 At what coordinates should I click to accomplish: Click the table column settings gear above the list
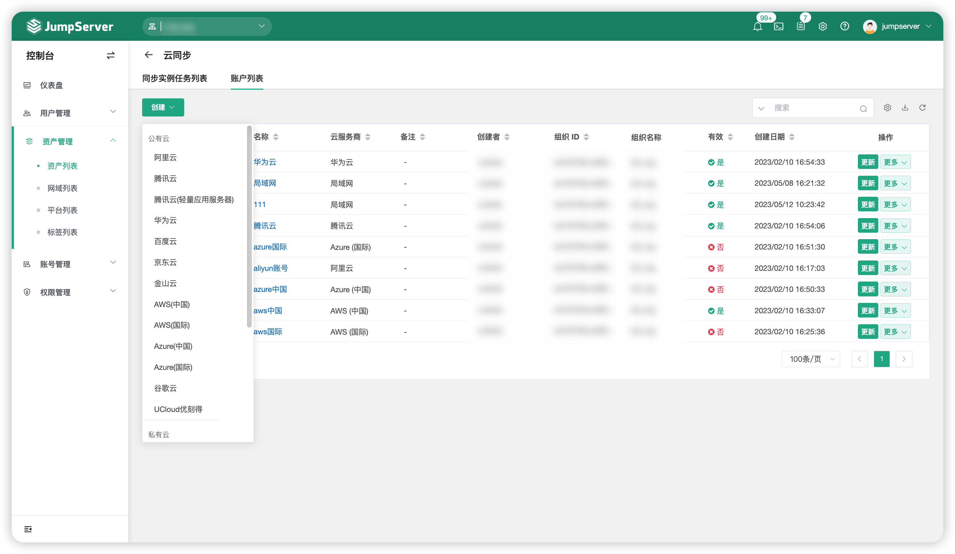click(887, 108)
